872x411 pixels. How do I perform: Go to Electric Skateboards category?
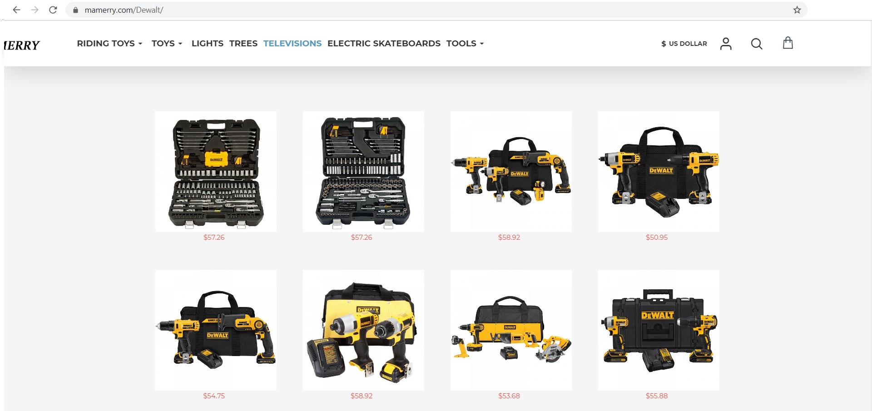[384, 44]
